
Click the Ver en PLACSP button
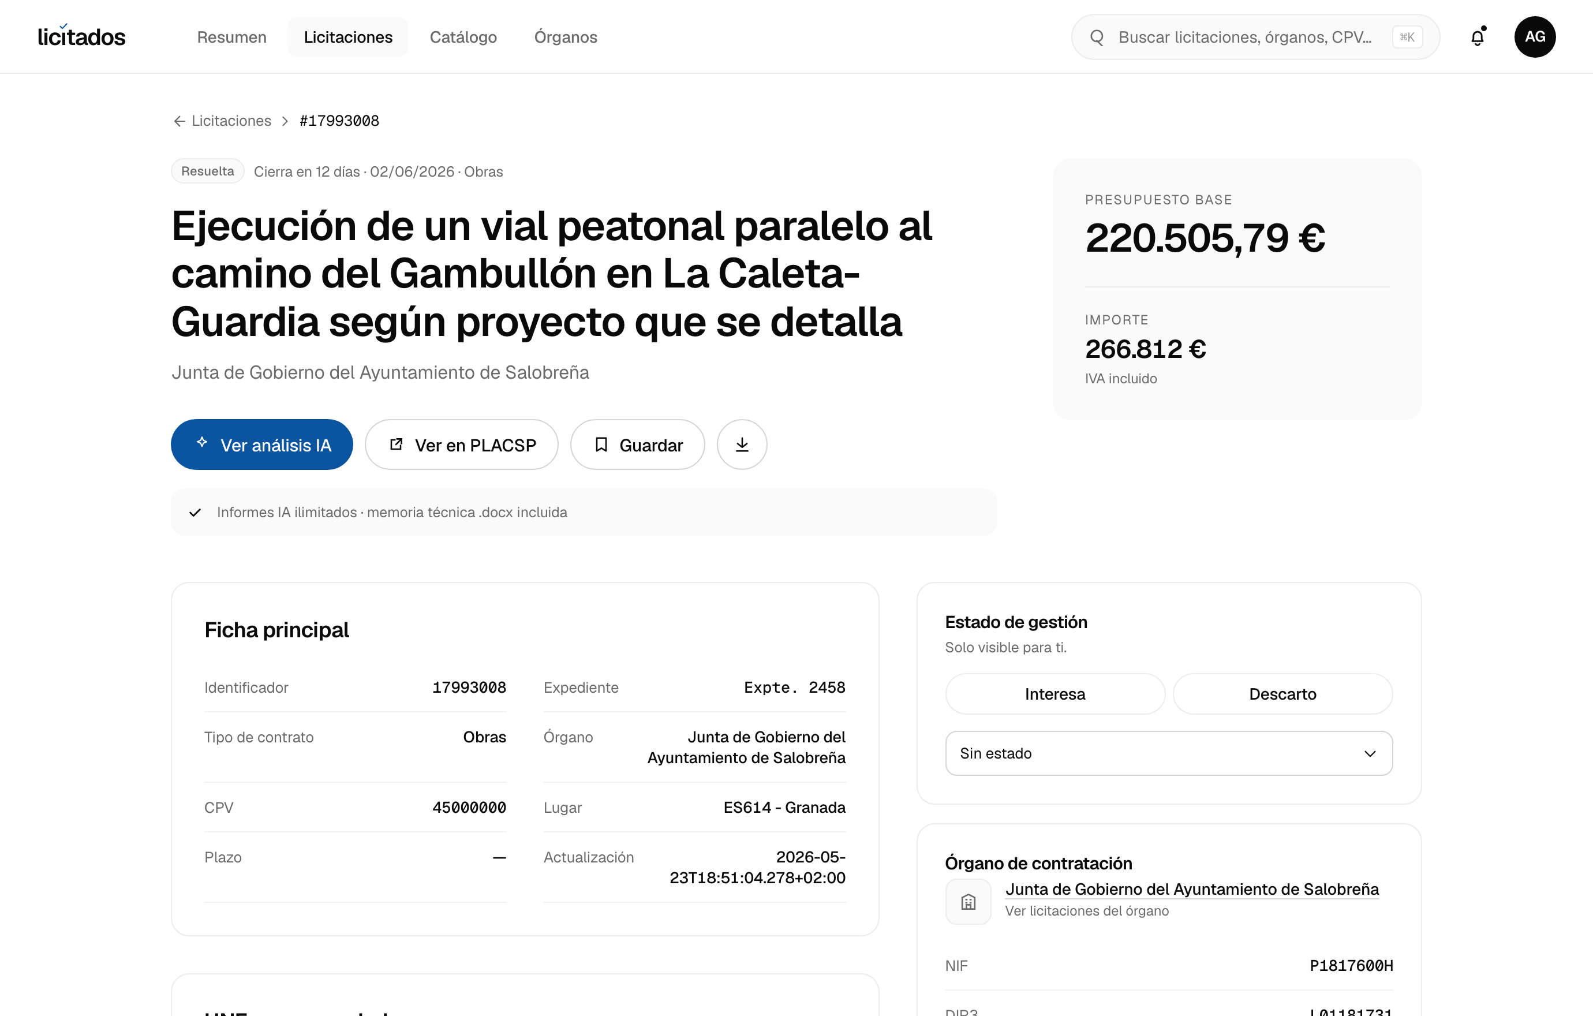coord(461,444)
